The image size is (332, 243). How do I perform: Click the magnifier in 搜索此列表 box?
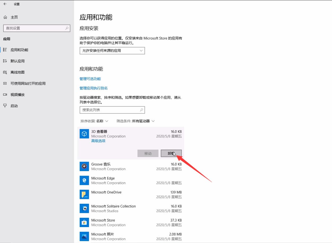(142, 110)
